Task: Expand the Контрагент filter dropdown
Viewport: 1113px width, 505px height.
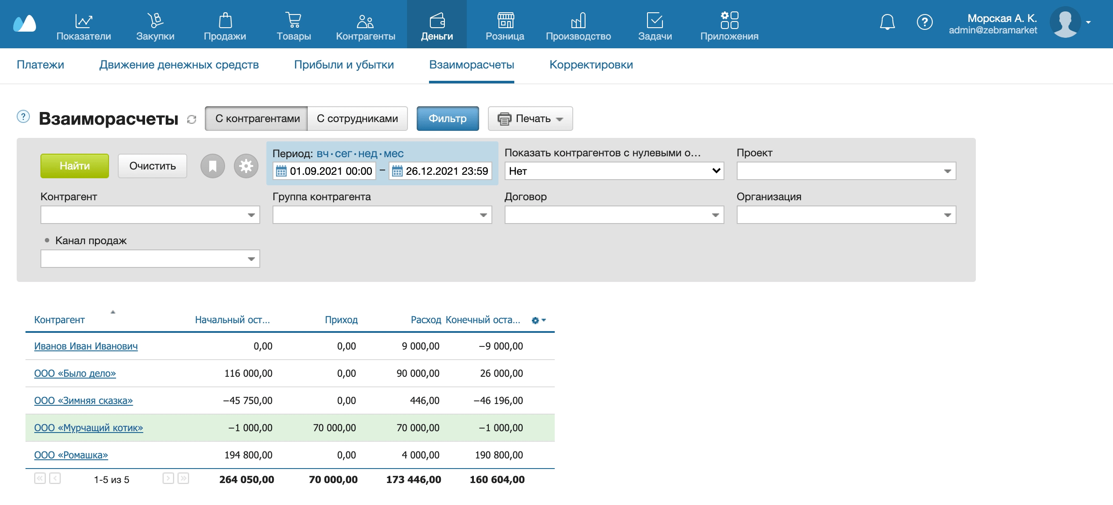Action: coord(251,215)
